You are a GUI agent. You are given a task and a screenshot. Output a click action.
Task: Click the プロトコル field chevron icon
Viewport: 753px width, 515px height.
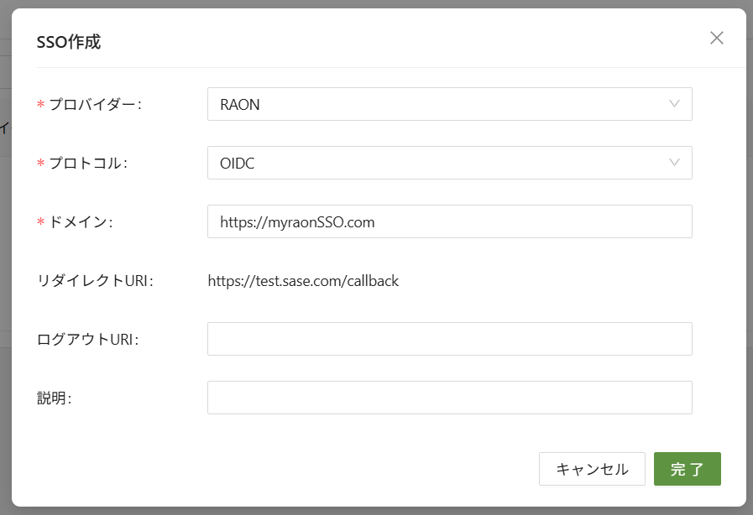674,163
